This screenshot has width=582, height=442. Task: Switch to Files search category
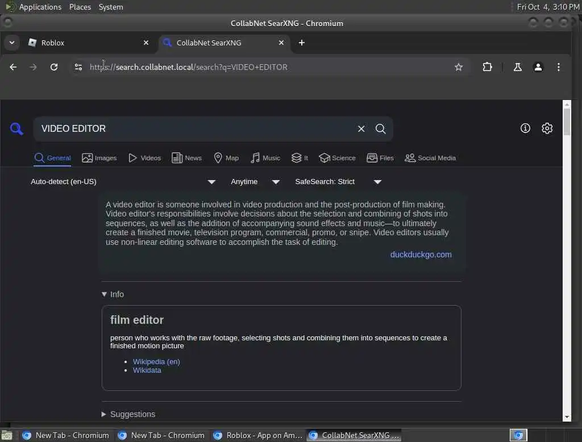(x=380, y=158)
